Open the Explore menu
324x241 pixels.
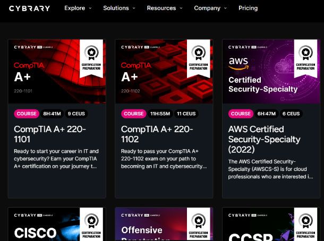pyautogui.click(x=74, y=8)
